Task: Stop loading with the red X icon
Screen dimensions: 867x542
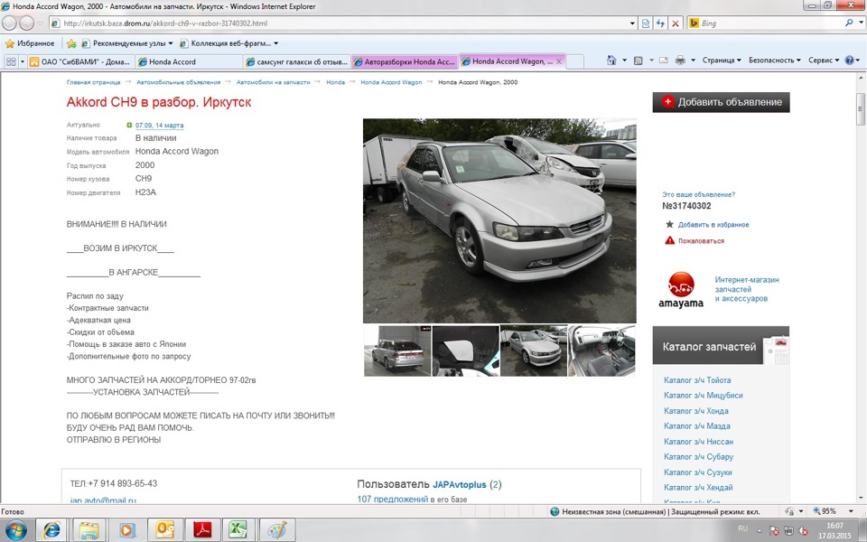Action: click(x=676, y=23)
